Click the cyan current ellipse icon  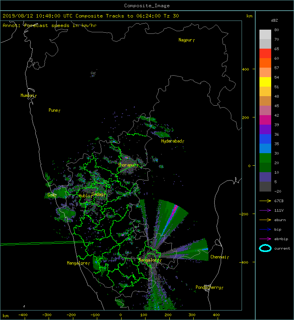point(265,248)
